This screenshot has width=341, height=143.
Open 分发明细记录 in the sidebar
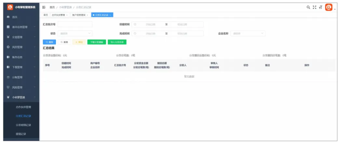point(23,125)
